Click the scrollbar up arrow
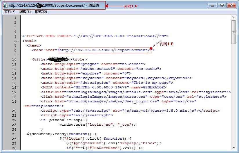 tap(234, 18)
